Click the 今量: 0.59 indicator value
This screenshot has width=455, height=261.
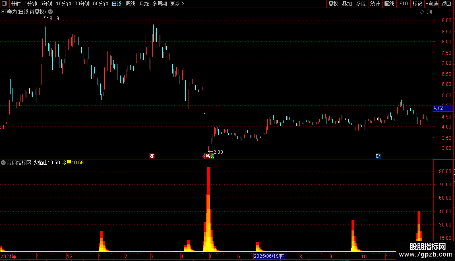[x=73, y=163]
